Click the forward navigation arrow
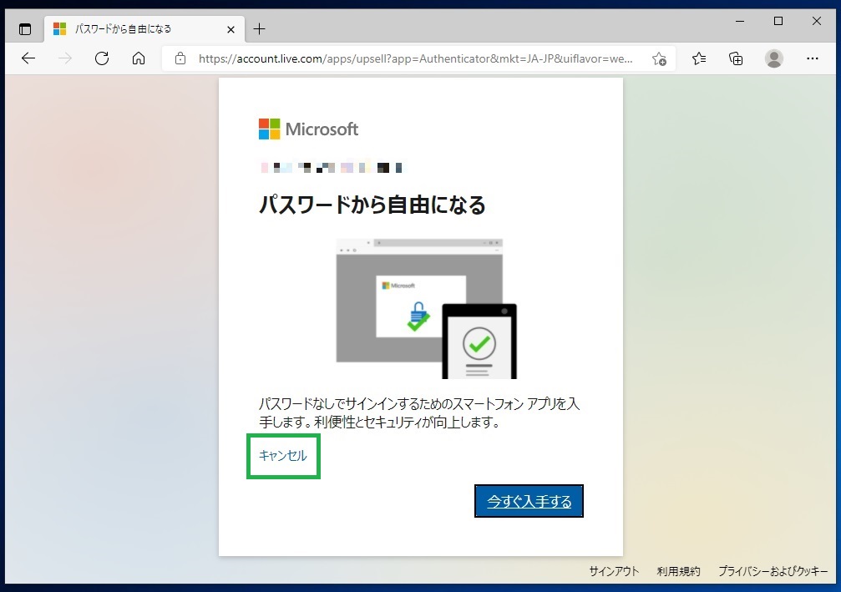 click(x=65, y=58)
